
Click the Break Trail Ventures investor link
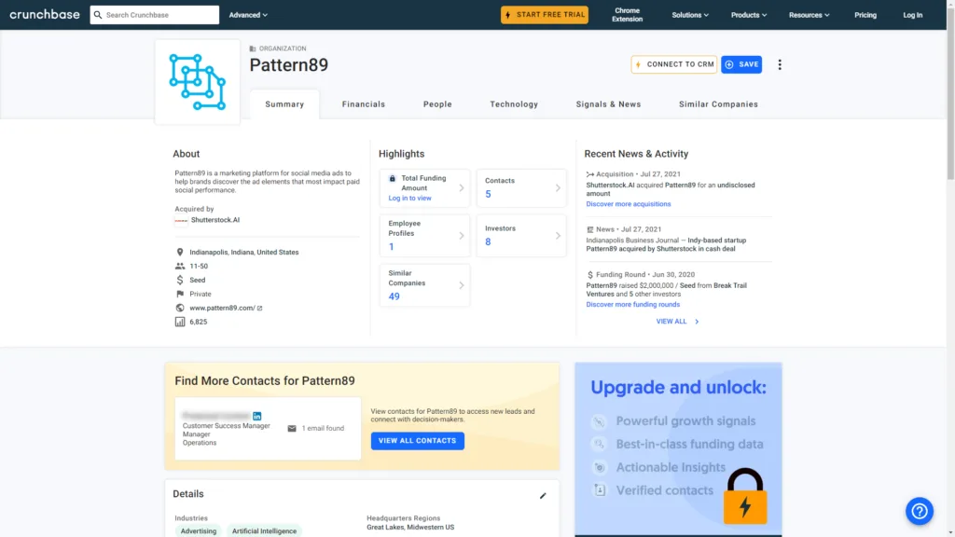666,290
